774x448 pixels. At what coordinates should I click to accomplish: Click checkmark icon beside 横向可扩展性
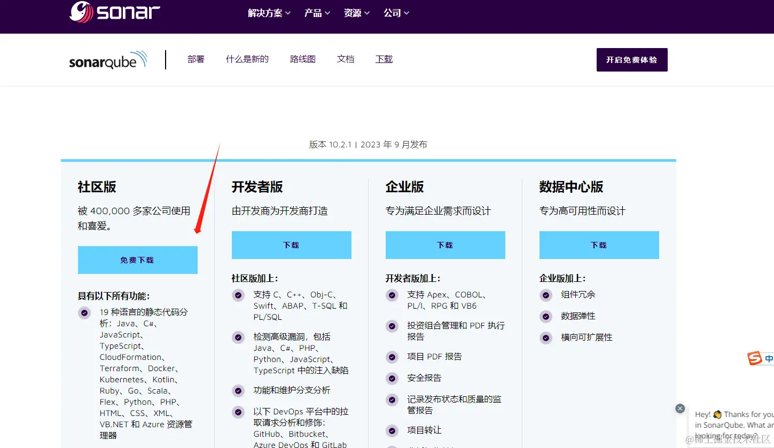click(546, 337)
